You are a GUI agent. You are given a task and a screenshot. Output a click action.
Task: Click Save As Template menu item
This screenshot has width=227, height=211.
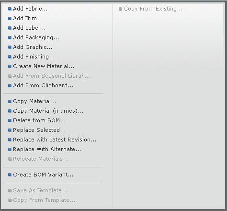pyautogui.click(x=40, y=190)
